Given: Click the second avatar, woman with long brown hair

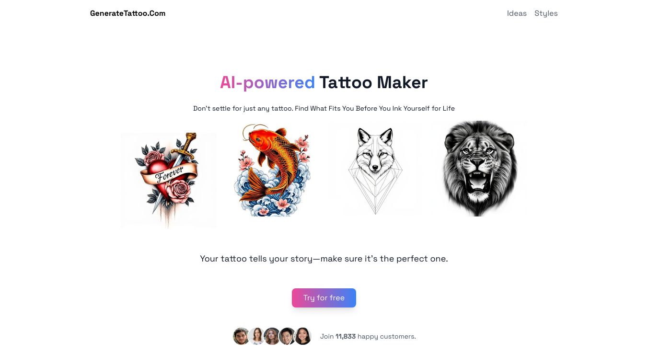Looking at the screenshot, I should point(256,336).
